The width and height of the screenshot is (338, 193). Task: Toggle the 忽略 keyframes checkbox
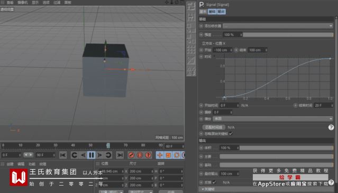point(231,133)
